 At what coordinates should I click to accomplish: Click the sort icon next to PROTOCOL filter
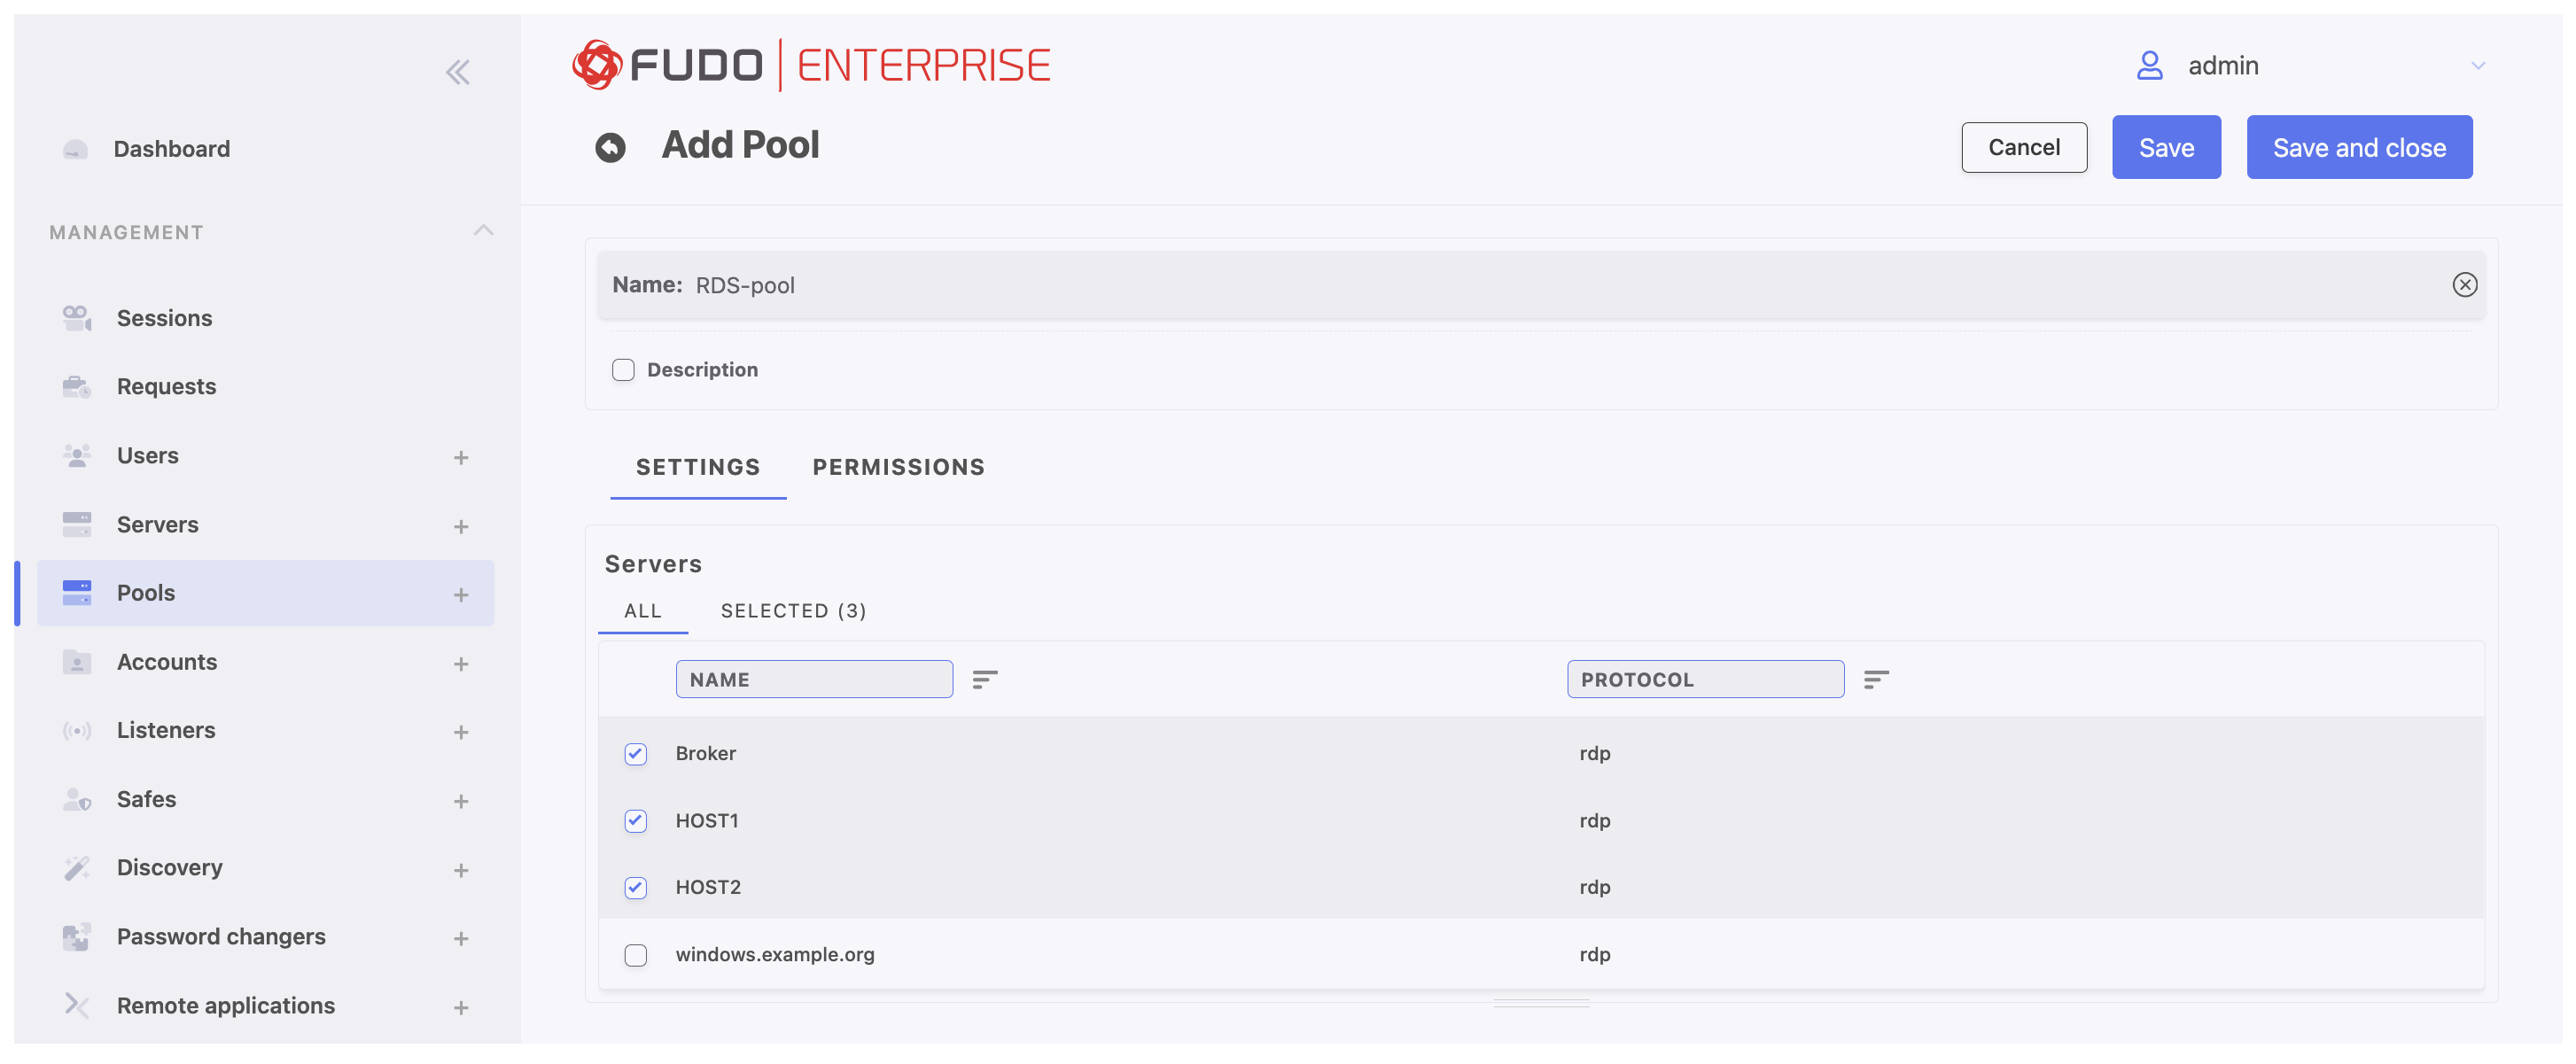1875,680
